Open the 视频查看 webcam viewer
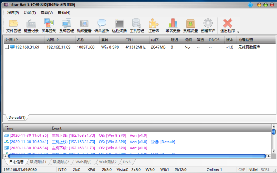The height and width of the screenshot is (173, 277). 84,26
